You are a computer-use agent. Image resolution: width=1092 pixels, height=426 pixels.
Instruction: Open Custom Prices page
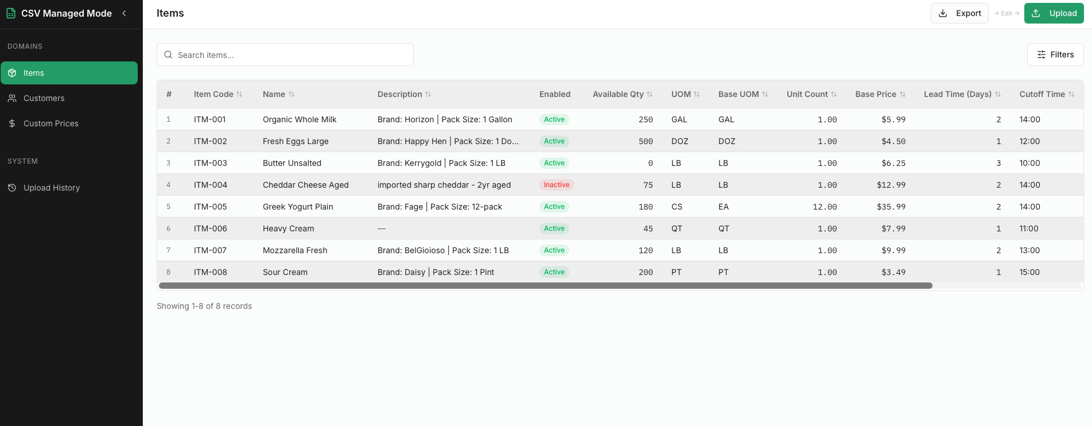[x=69, y=123]
